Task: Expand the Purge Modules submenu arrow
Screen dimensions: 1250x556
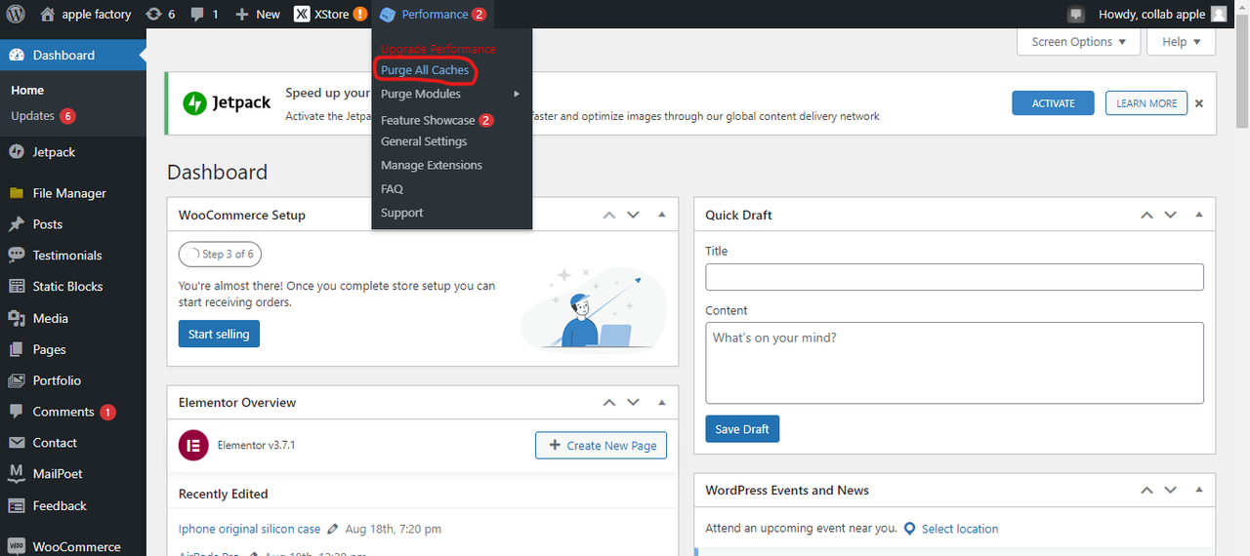Action: pos(517,94)
